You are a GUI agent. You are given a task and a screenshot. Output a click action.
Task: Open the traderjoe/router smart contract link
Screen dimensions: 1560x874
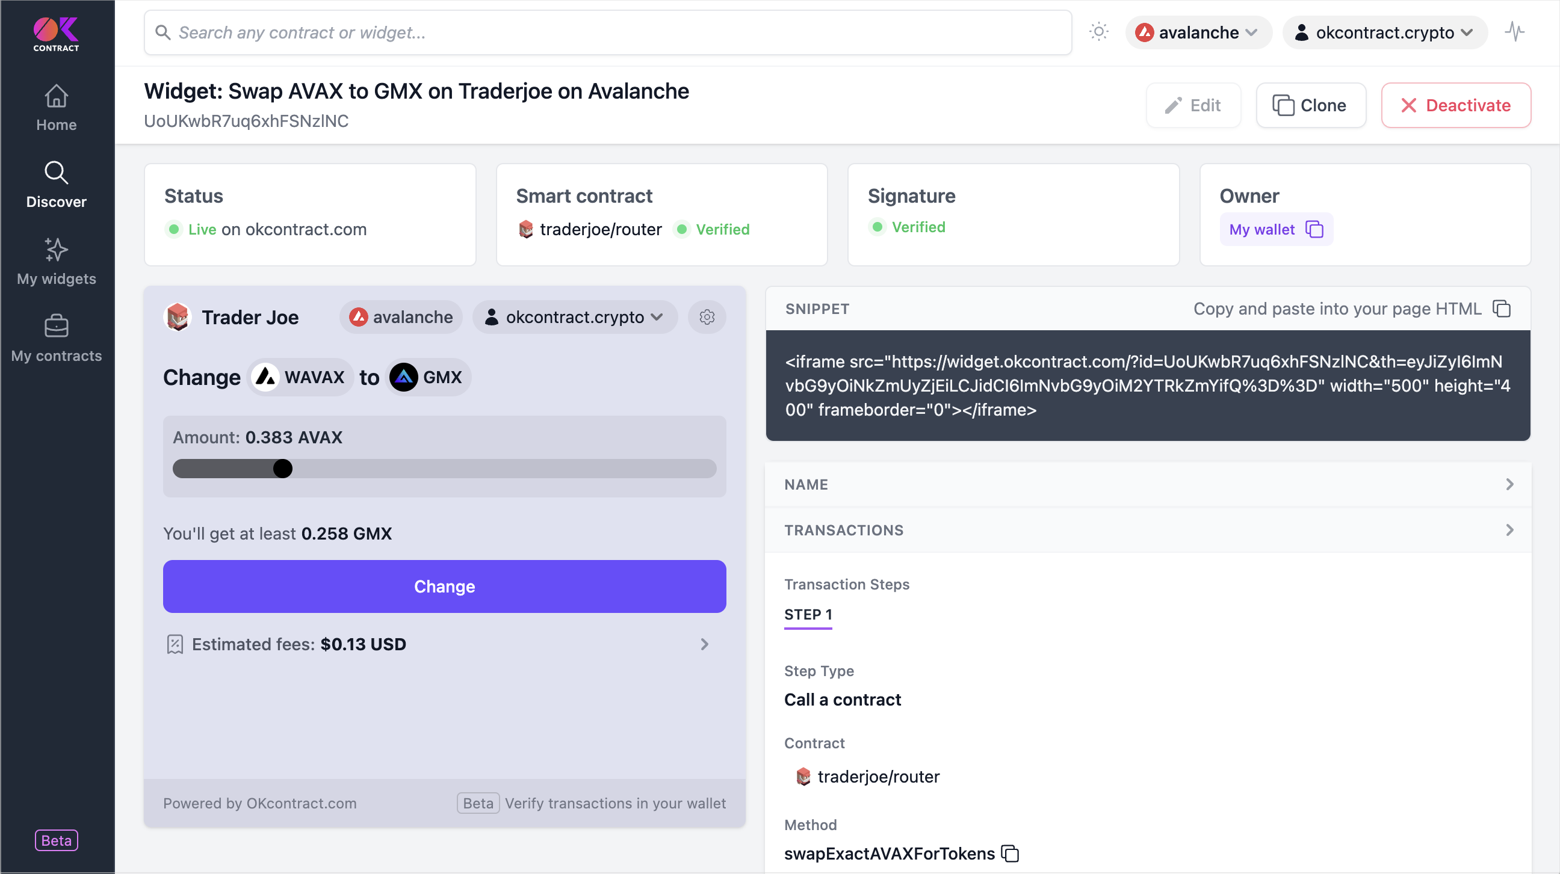click(601, 229)
